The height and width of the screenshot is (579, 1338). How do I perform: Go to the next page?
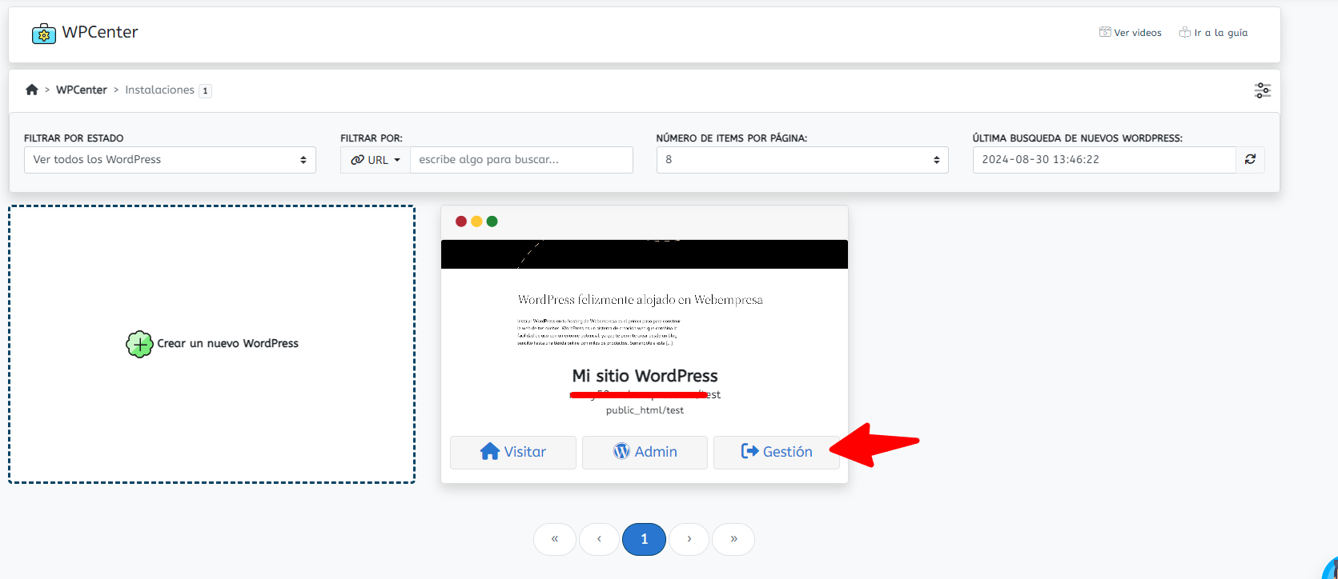(x=689, y=539)
